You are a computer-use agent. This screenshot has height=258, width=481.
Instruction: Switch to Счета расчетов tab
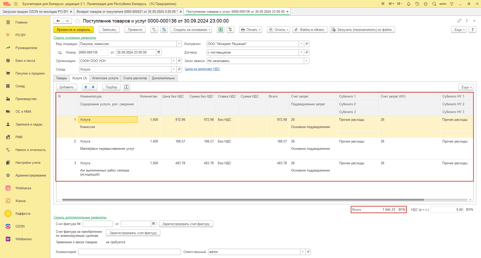pos(135,78)
